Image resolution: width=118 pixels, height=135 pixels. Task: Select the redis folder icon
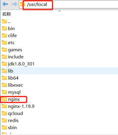click(x=4, y=121)
